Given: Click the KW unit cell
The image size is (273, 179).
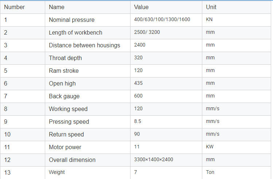Looking at the screenshot, I should (x=210, y=147).
